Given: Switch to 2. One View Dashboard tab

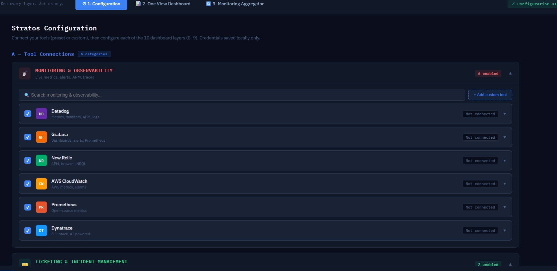Looking at the screenshot, I should click(163, 4).
